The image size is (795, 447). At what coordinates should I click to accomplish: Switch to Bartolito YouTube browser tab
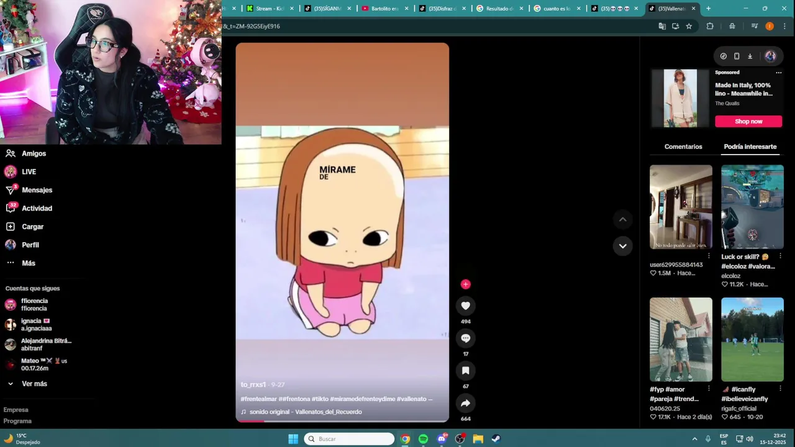pyautogui.click(x=384, y=9)
